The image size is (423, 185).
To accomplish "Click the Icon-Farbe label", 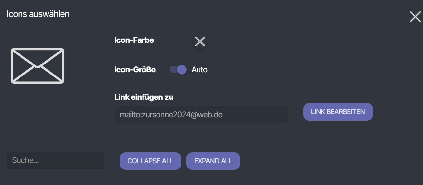I will click(x=134, y=40).
